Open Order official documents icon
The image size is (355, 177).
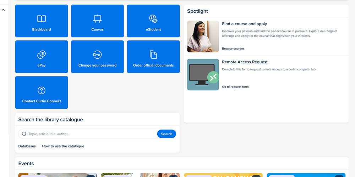[153, 55]
